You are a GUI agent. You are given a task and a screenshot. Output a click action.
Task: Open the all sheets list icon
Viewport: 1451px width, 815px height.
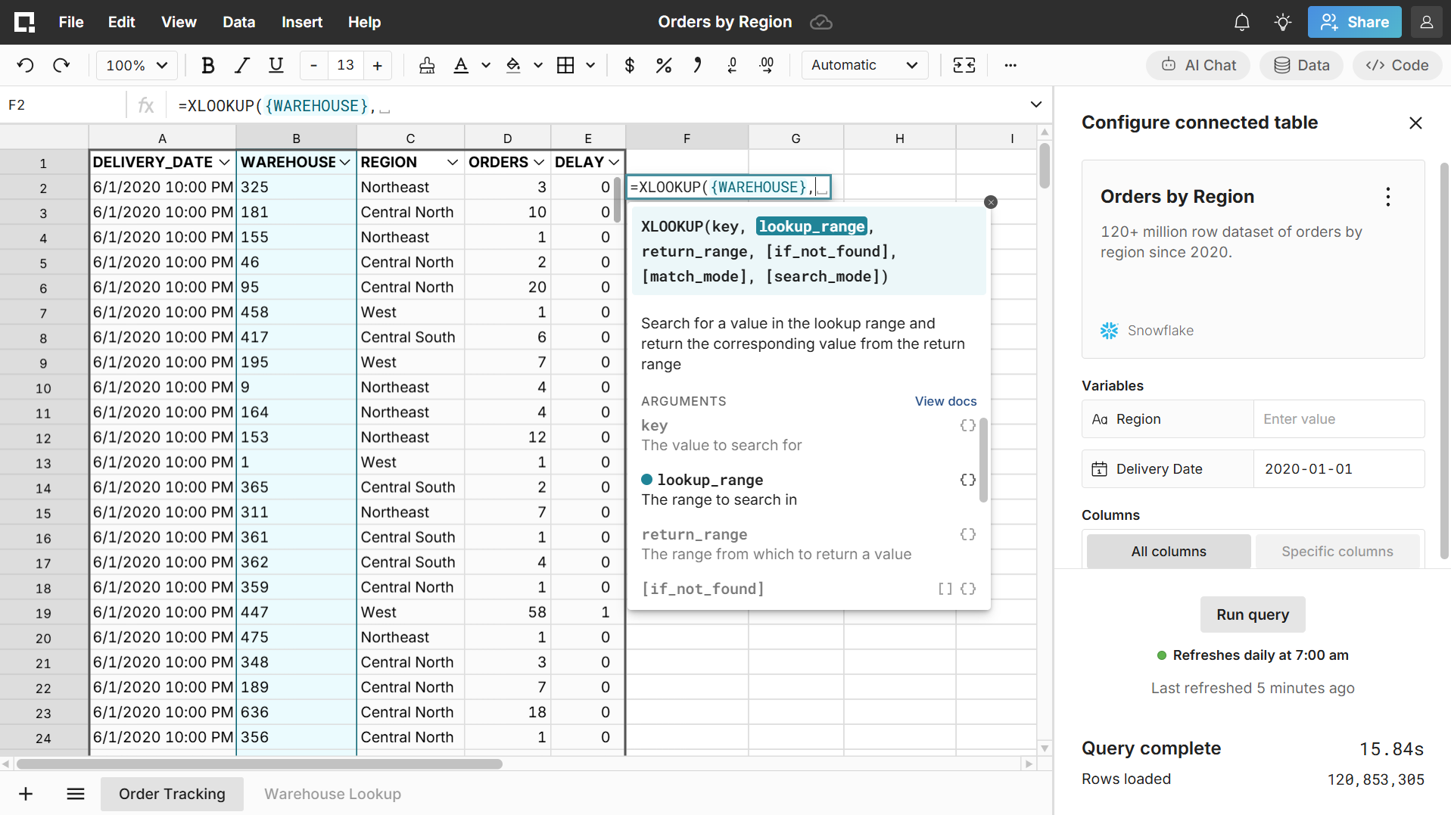tap(75, 794)
